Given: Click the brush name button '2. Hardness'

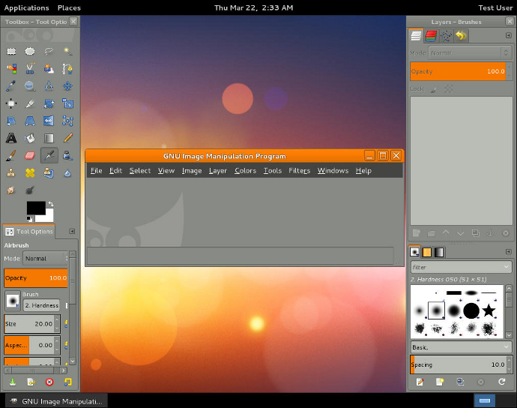Looking at the screenshot, I should [41, 305].
